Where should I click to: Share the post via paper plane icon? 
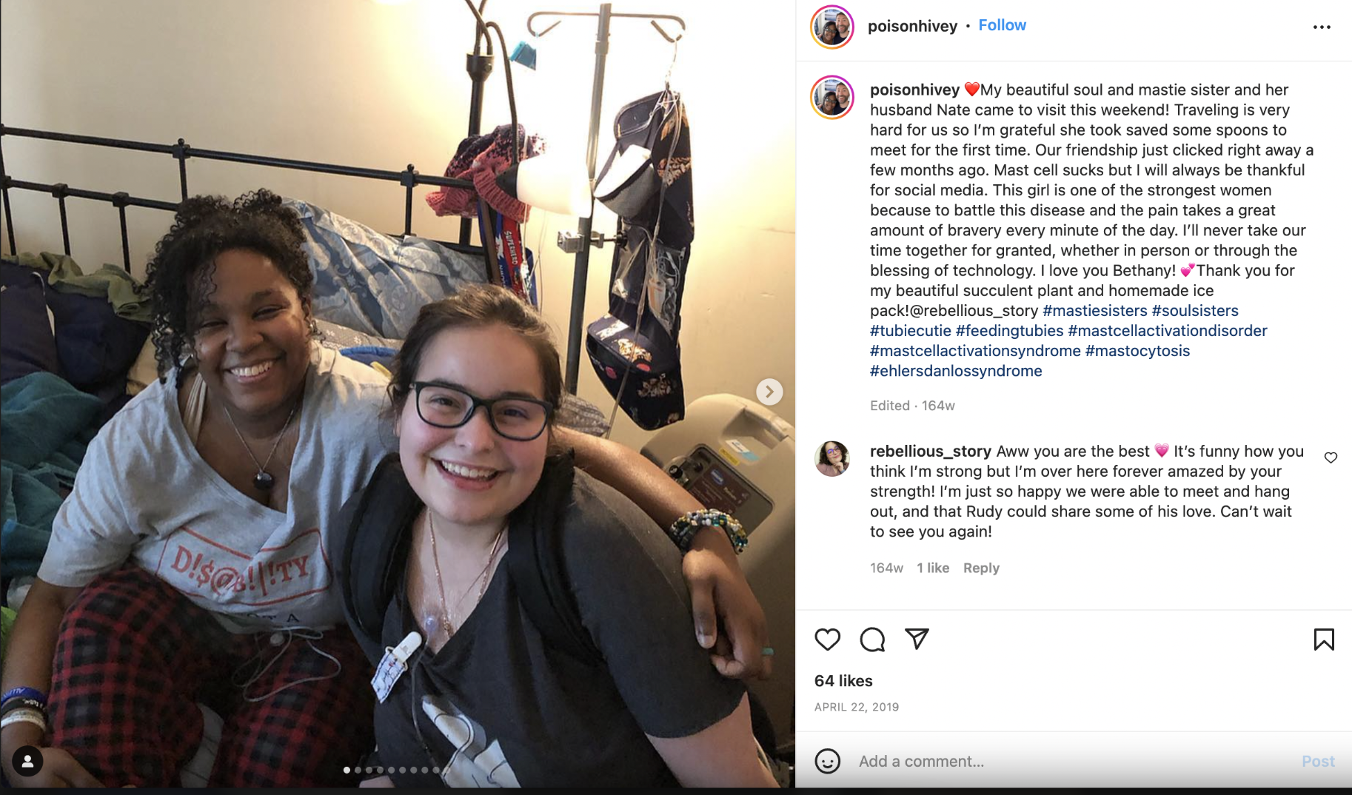click(917, 639)
